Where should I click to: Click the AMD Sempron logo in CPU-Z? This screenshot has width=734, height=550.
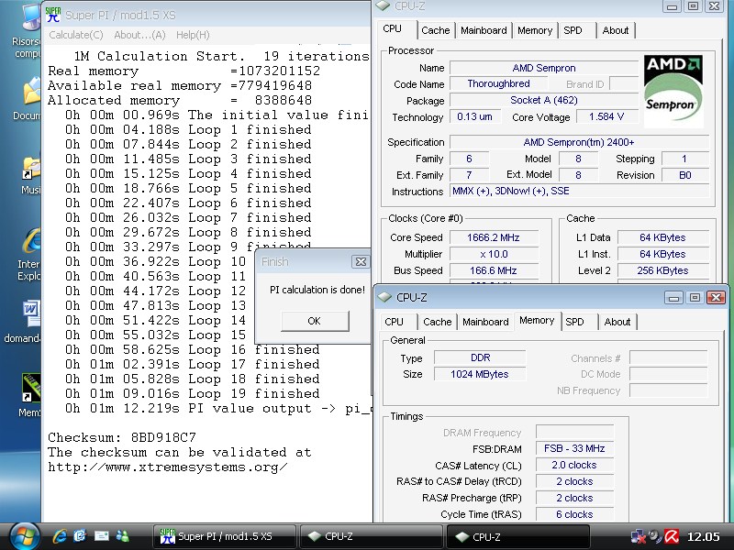tap(673, 91)
